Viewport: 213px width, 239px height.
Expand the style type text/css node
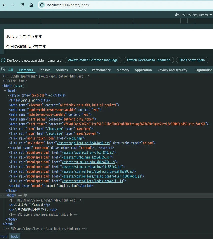coord(8,95)
